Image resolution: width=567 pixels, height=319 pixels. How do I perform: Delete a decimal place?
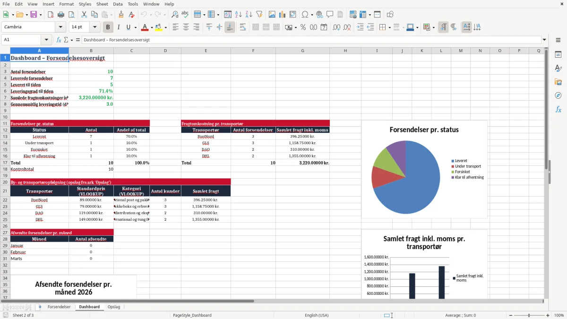(347, 27)
